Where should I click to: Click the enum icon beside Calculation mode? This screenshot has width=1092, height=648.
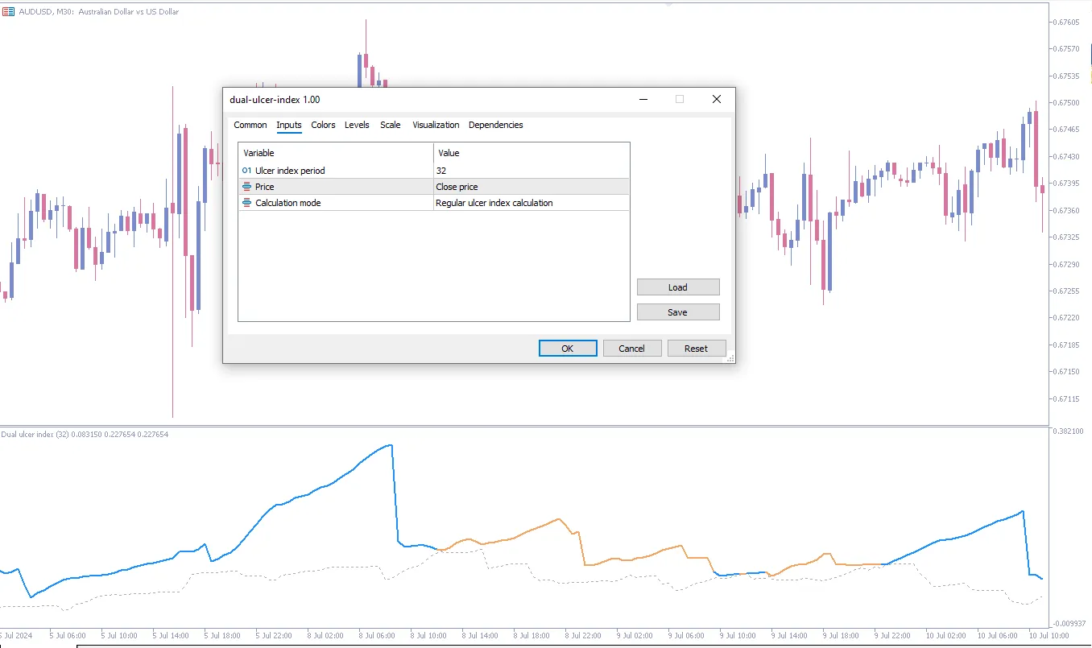coord(246,203)
